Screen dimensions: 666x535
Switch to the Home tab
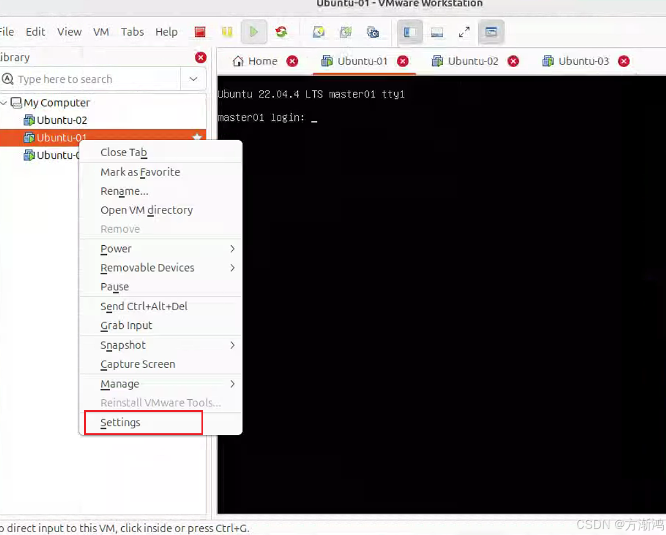[x=255, y=61]
